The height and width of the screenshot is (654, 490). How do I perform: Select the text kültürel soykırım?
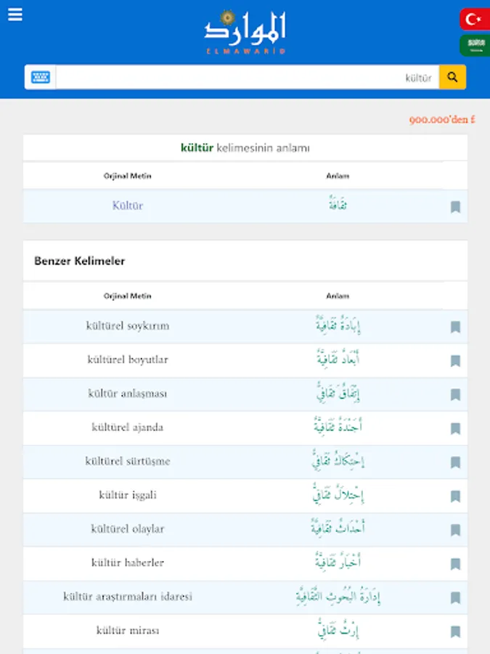128,326
